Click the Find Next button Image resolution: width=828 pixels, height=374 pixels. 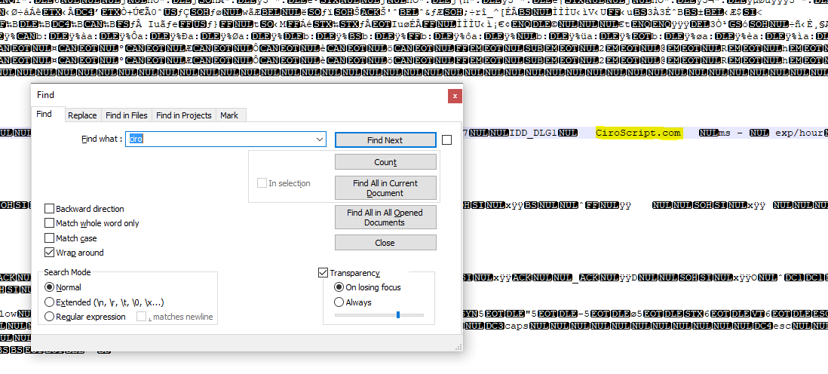point(385,140)
